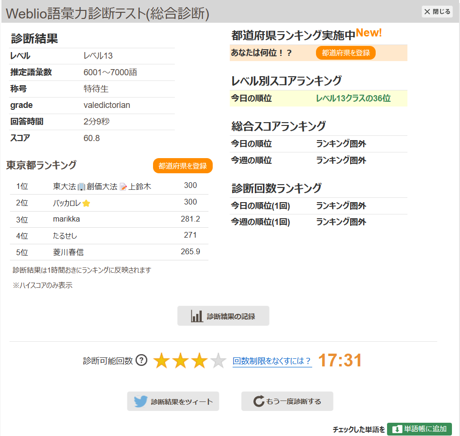
Task: Click the 称号 value 特待生
Action: tap(96, 89)
